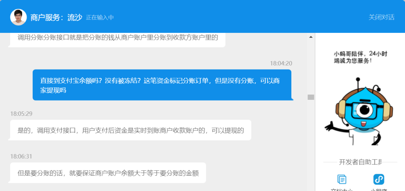This screenshot has width=405, height=191.
Task: Click the 开发者自助工具 section heading
Action: point(360,162)
